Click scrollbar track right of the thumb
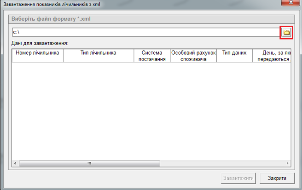This screenshot has width=302, height=190. 221,163
